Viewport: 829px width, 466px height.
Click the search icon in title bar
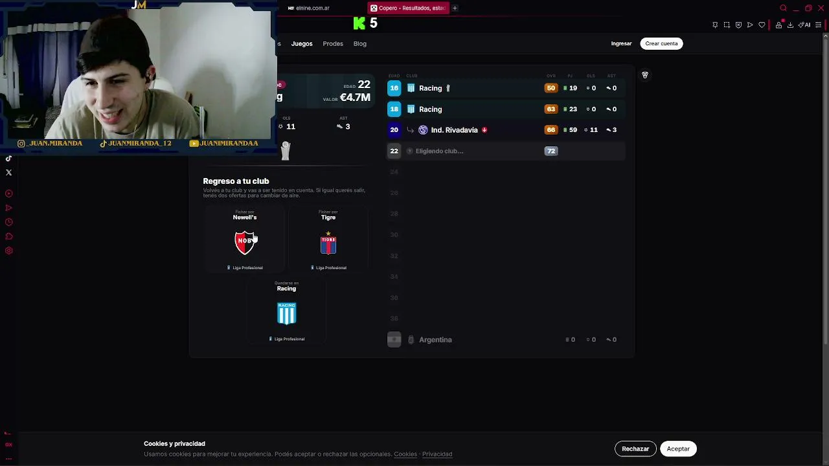[x=783, y=8]
